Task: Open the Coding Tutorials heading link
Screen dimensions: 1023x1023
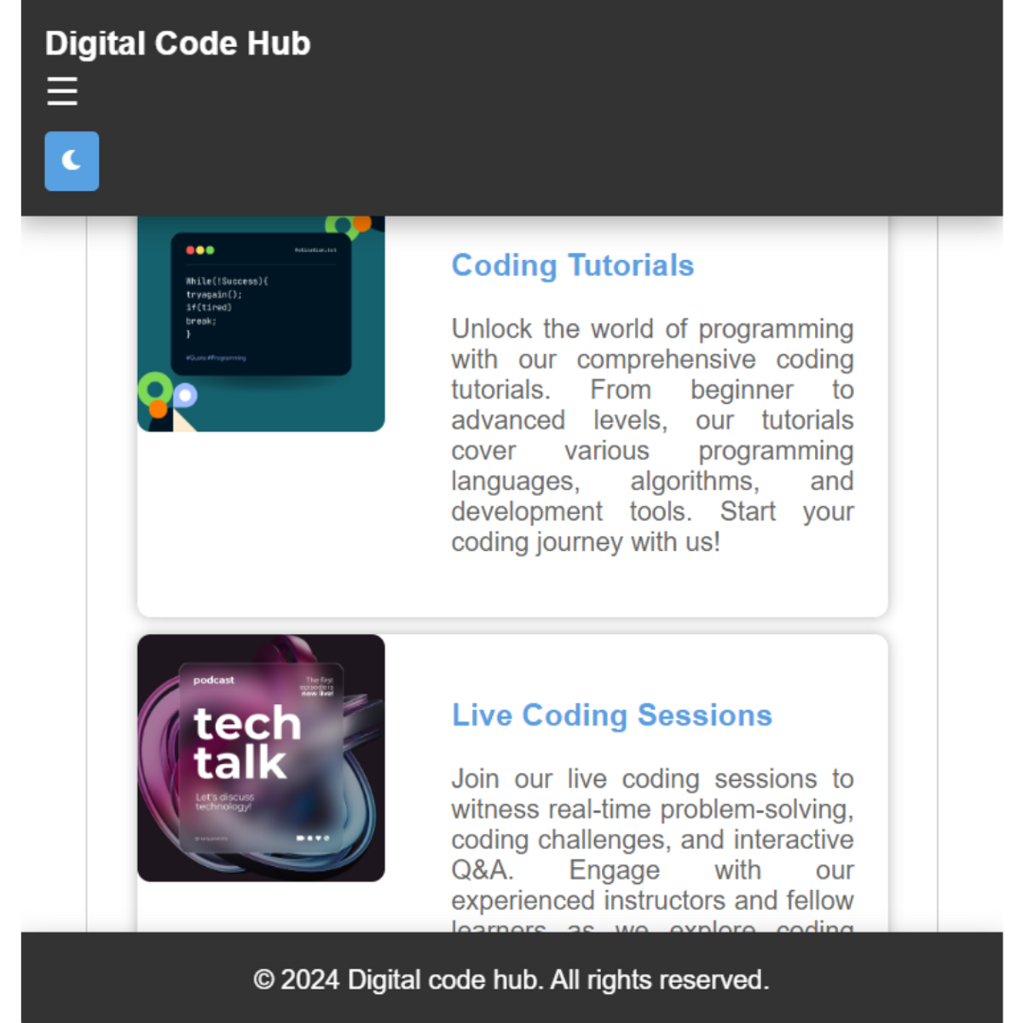Action: 572,265
